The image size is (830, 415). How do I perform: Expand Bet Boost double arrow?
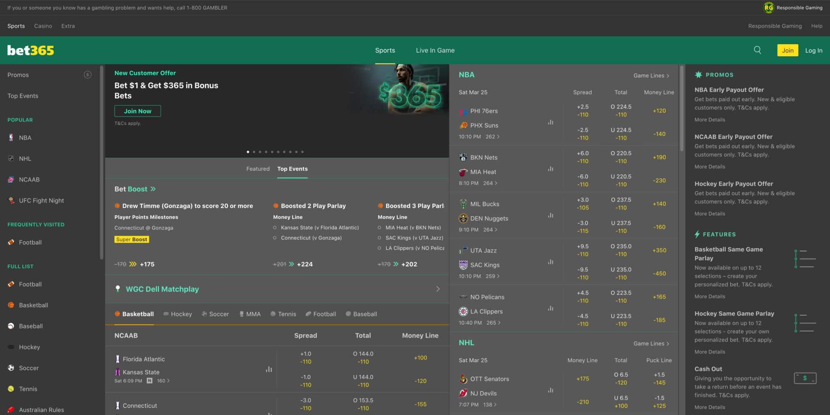153,189
